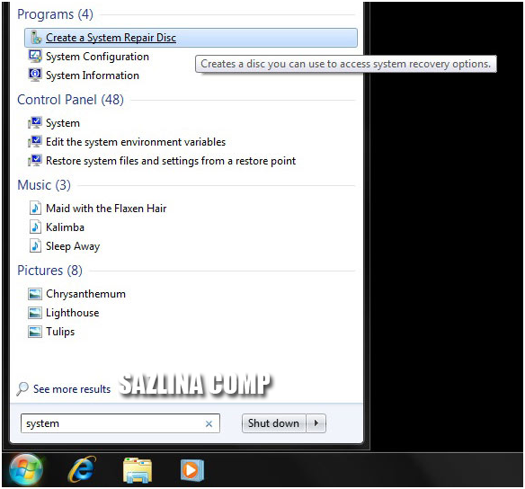Open See more results link

click(x=72, y=389)
